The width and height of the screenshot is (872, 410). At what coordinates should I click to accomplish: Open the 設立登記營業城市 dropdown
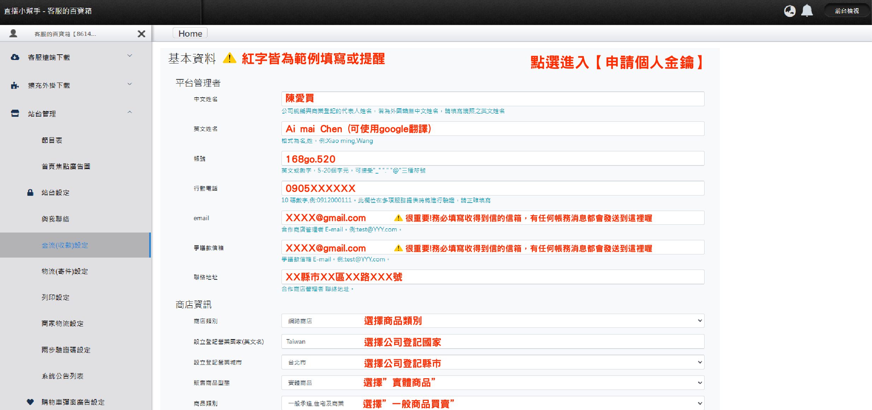(x=493, y=362)
